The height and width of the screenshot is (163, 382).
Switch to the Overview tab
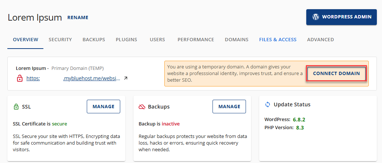click(x=25, y=40)
